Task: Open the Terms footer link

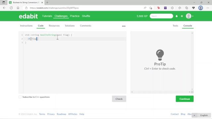Action: pyautogui.click(x=42, y=114)
